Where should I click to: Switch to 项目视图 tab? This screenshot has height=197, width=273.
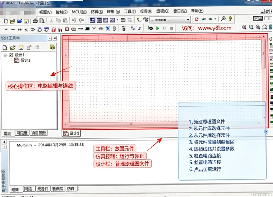(x=39, y=133)
